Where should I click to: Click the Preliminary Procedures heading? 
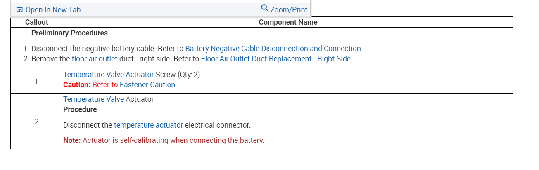69,33
